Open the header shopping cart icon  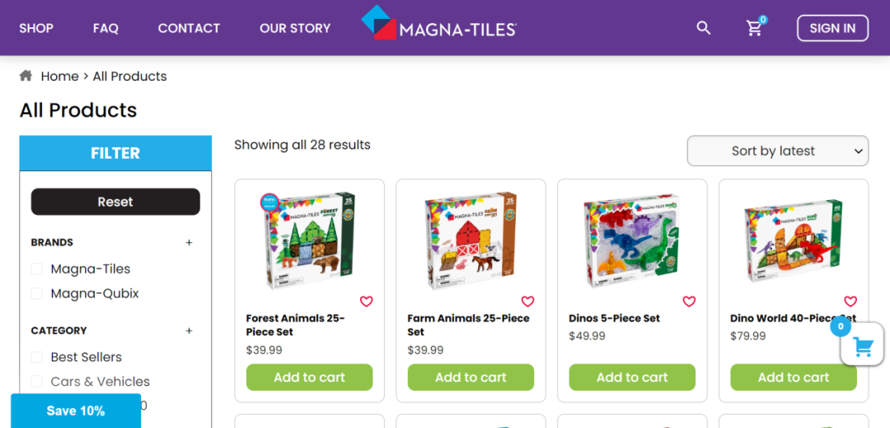coord(754,29)
